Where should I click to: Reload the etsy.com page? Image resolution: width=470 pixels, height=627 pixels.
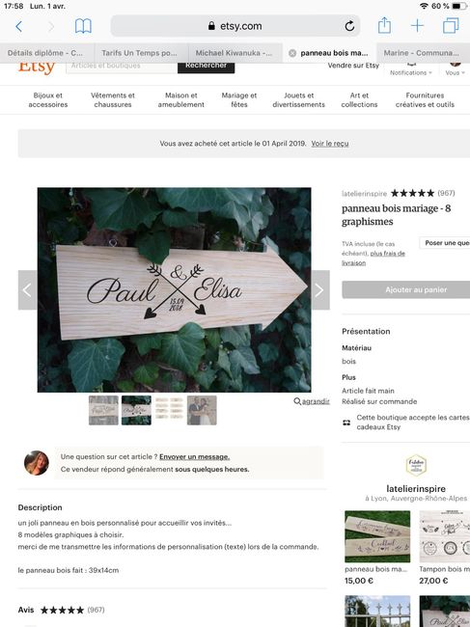pos(349,26)
